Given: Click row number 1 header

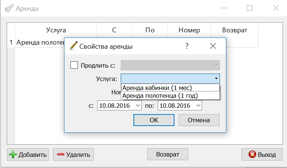Looking at the screenshot, I should tap(11, 42).
